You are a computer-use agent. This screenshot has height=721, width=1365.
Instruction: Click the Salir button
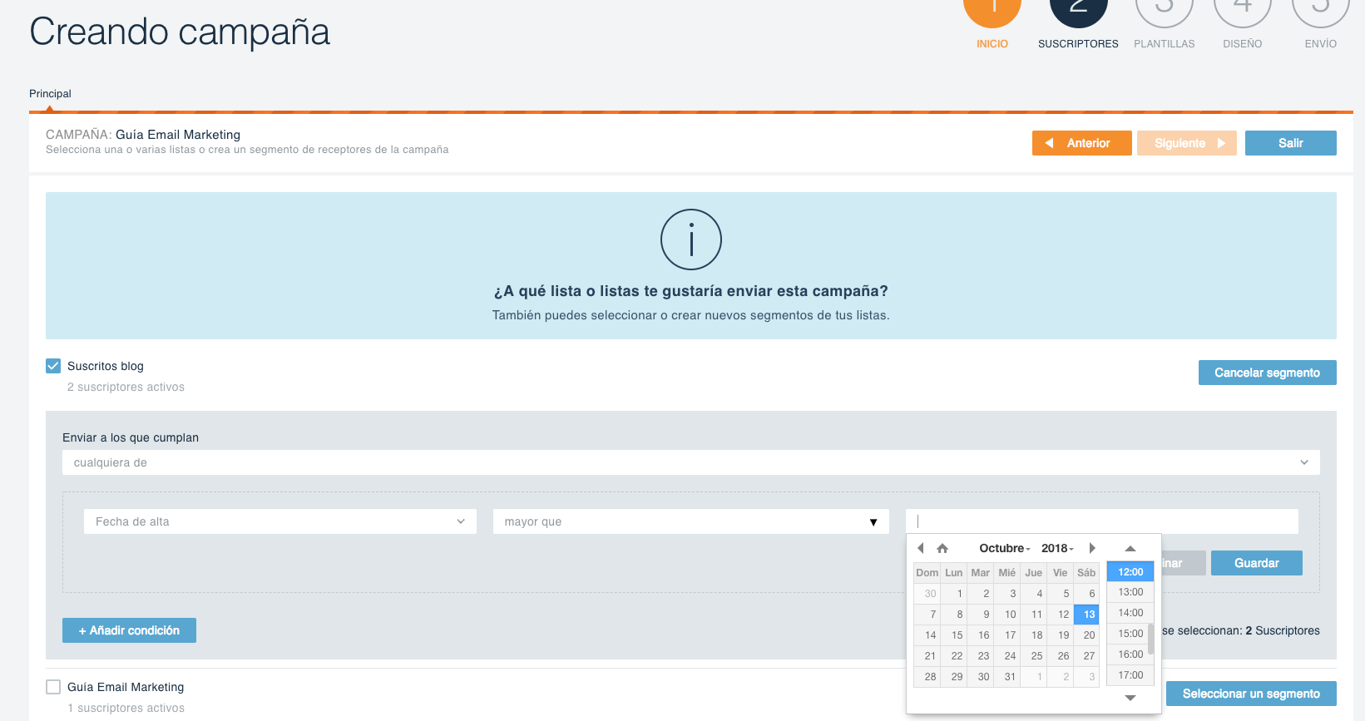[1291, 143]
